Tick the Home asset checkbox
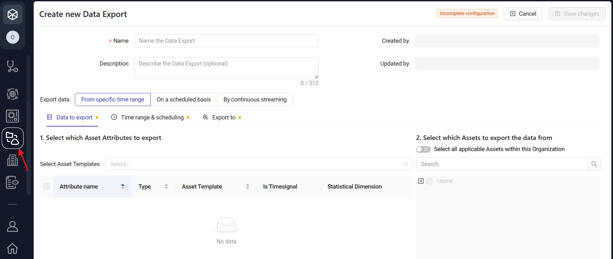The image size is (613, 259). pos(429,181)
